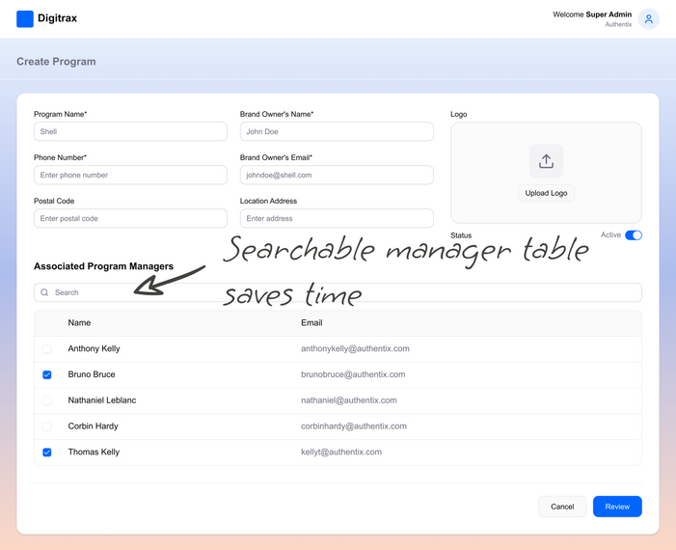Click the Authentix label under Super Admin

point(618,24)
